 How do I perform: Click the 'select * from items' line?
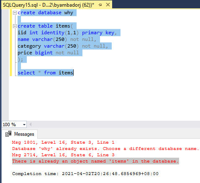click(x=45, y=73)
